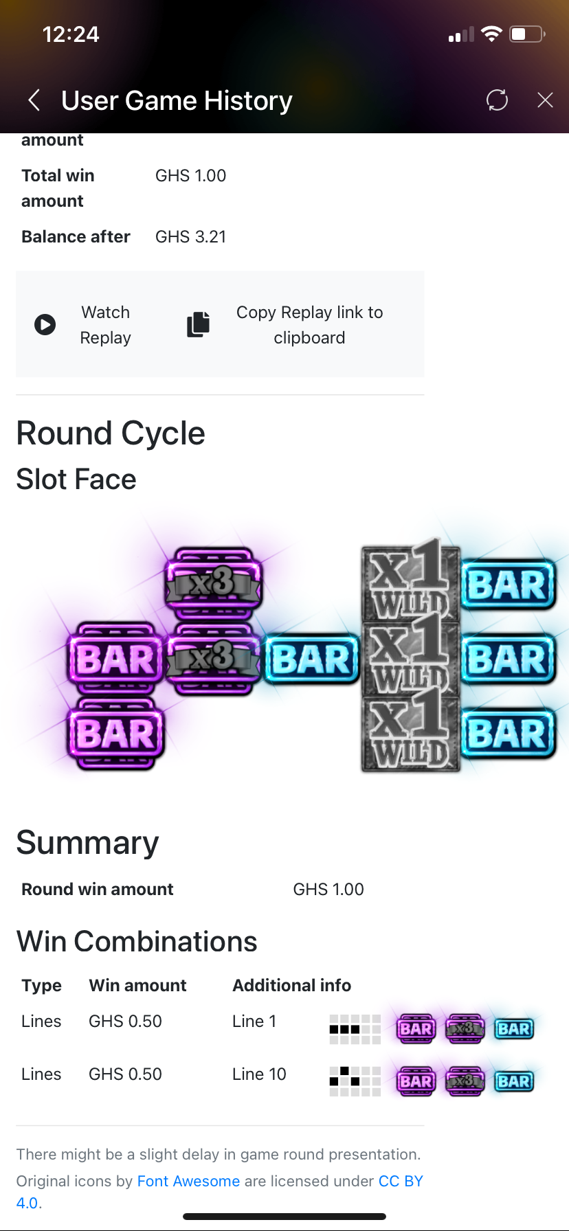Click the top-right blue BAR symbol
Screen dimensions: 569x1231
click(508, 585)
